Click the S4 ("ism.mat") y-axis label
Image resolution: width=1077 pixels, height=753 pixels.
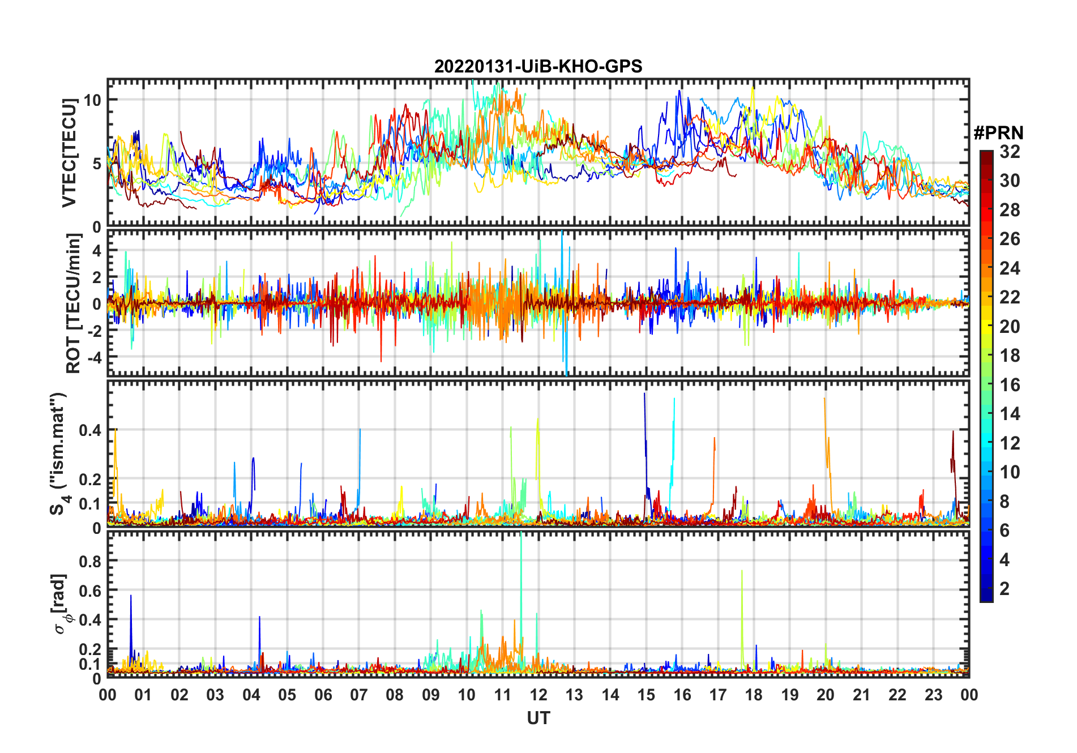[59, 454]
